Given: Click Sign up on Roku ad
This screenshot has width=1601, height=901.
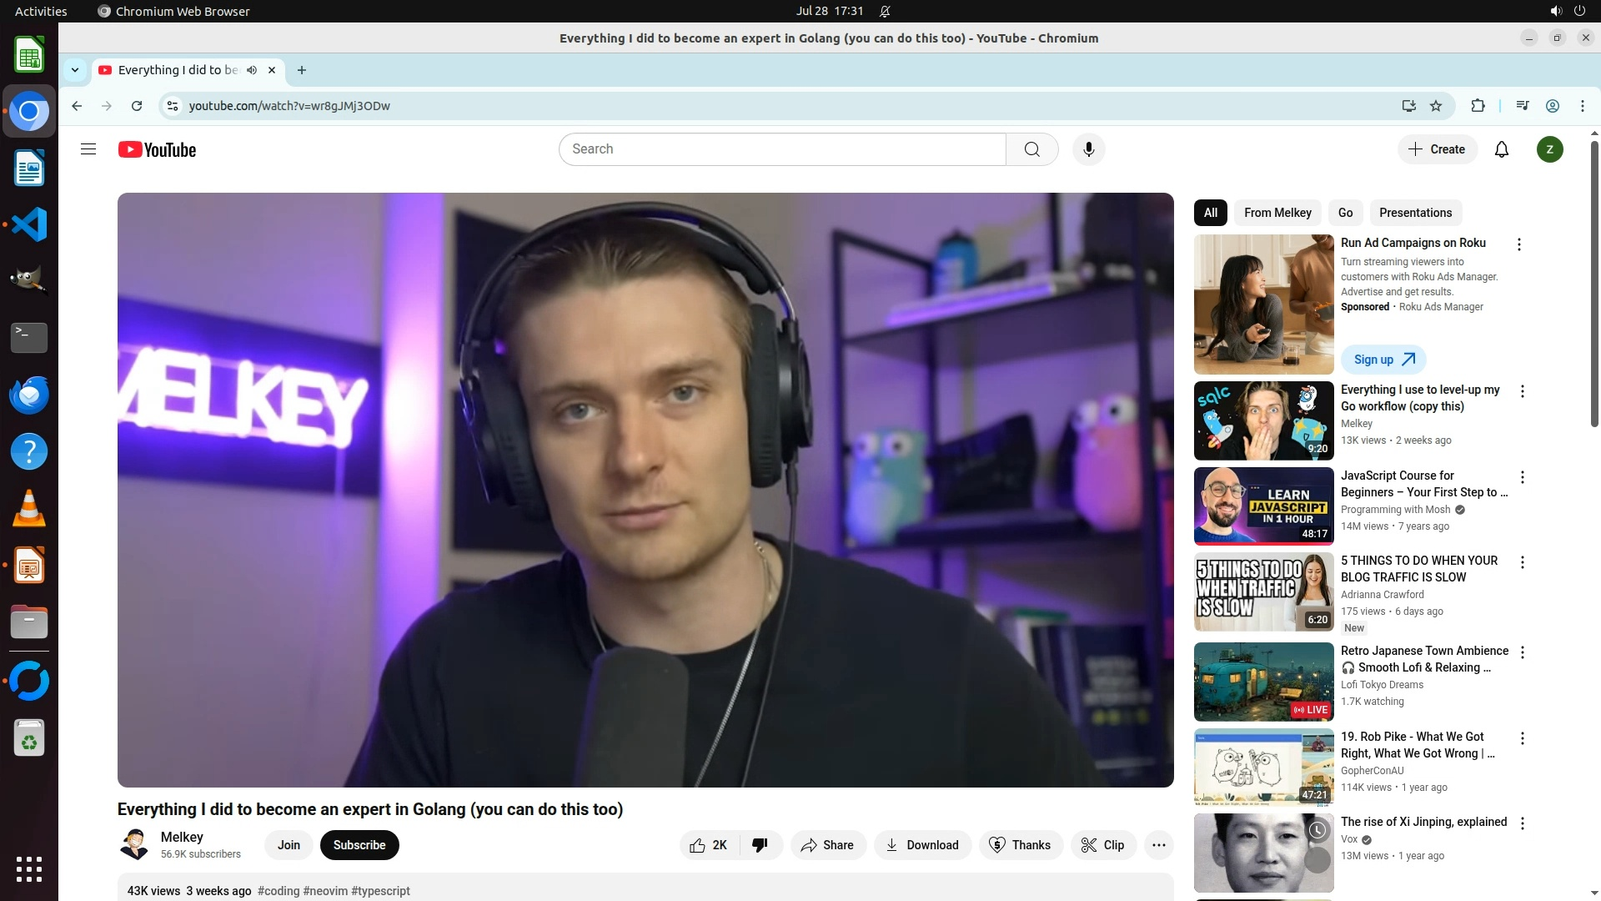Looking at the screenshot, I should point(1383,360).
